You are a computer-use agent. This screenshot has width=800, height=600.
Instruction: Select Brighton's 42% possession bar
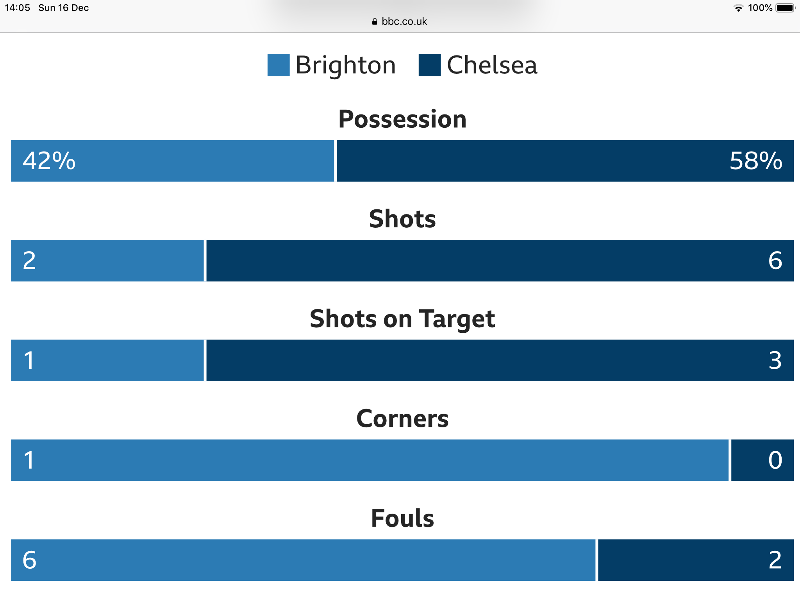click(x=173, y=161)
